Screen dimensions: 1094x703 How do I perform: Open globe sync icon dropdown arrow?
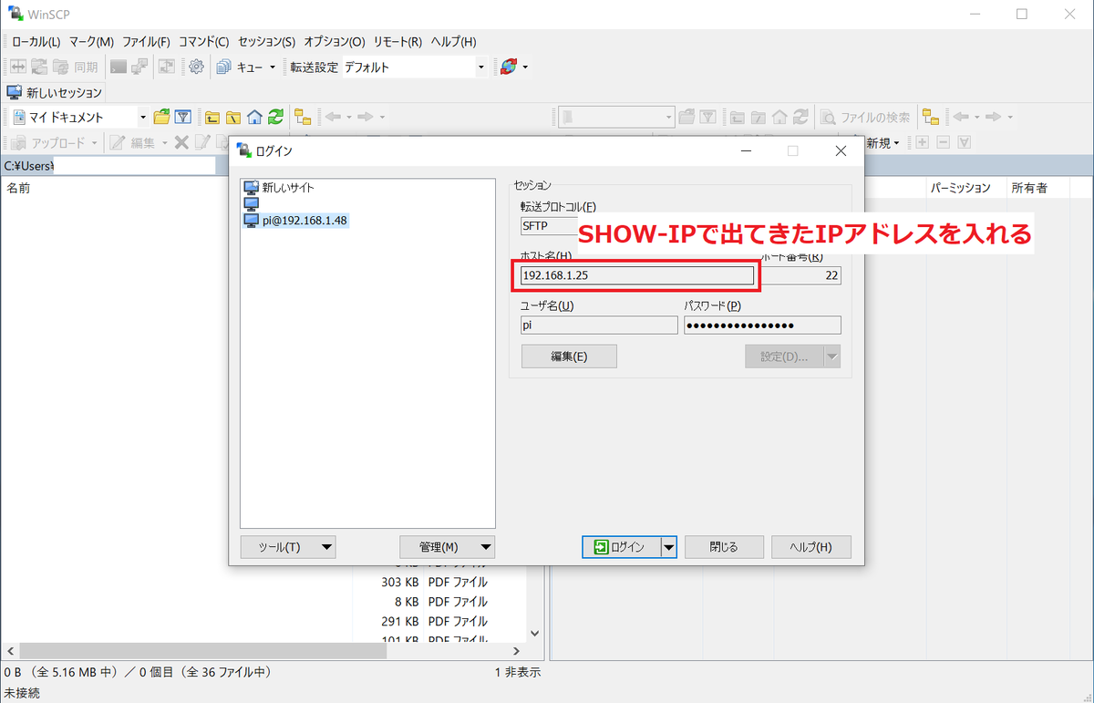525,67
